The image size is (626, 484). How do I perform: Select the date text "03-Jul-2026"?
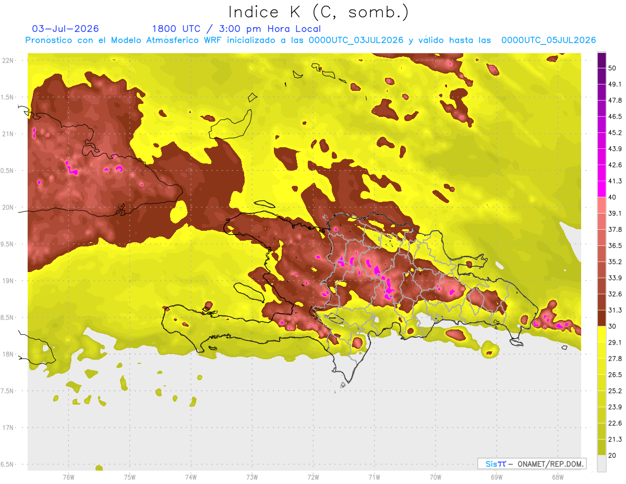tap(65, 29)
